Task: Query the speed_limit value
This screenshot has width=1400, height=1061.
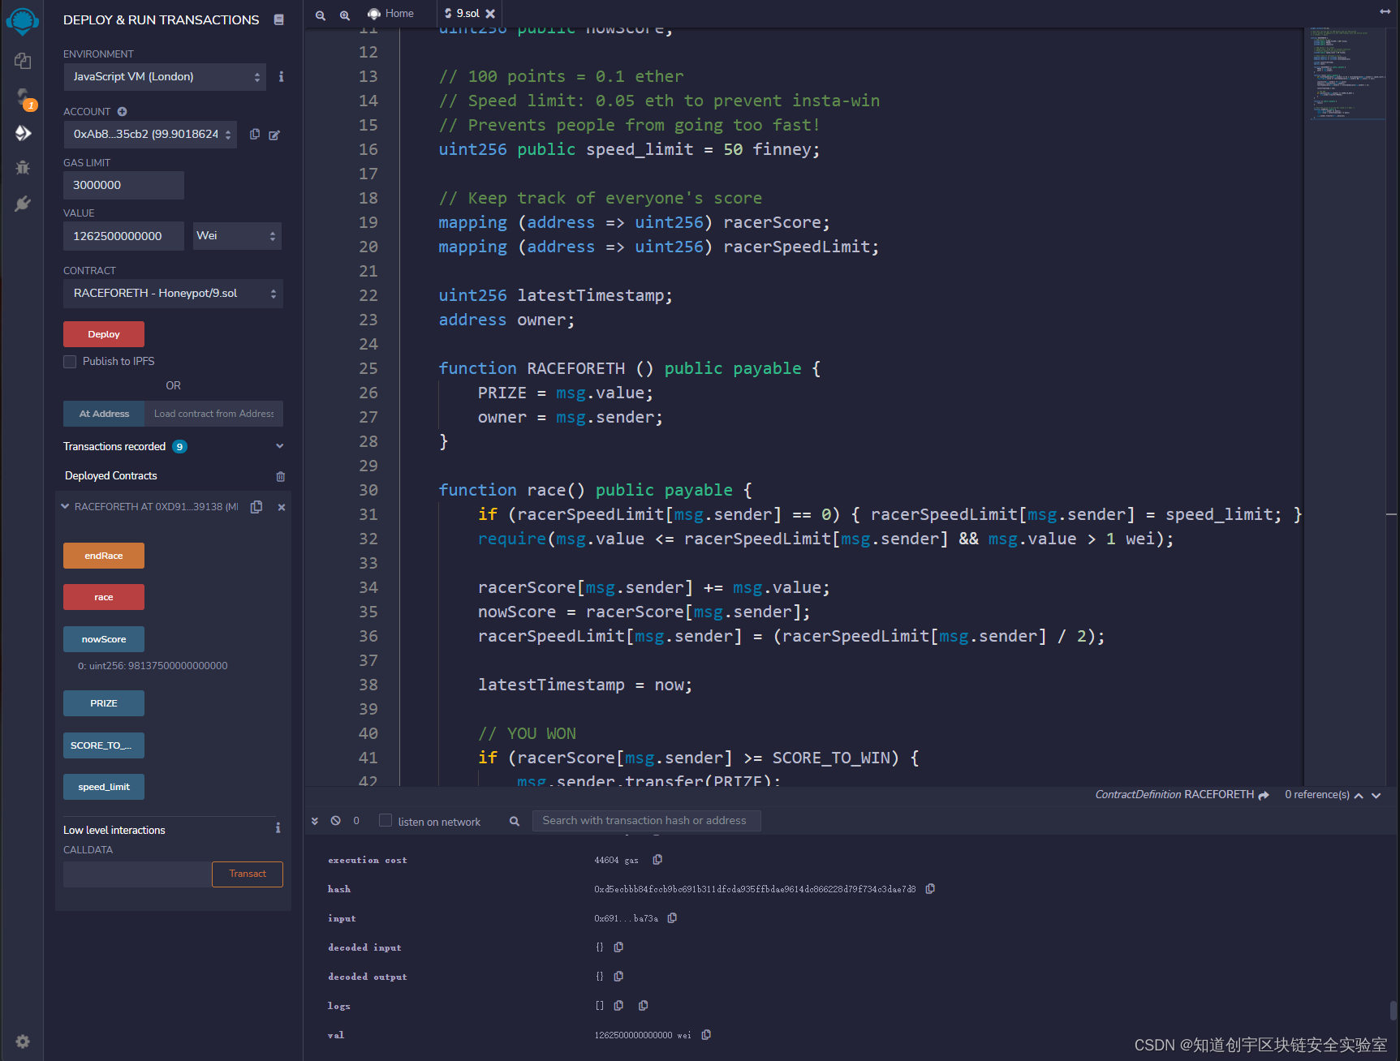Action: [x=104, y=787]
